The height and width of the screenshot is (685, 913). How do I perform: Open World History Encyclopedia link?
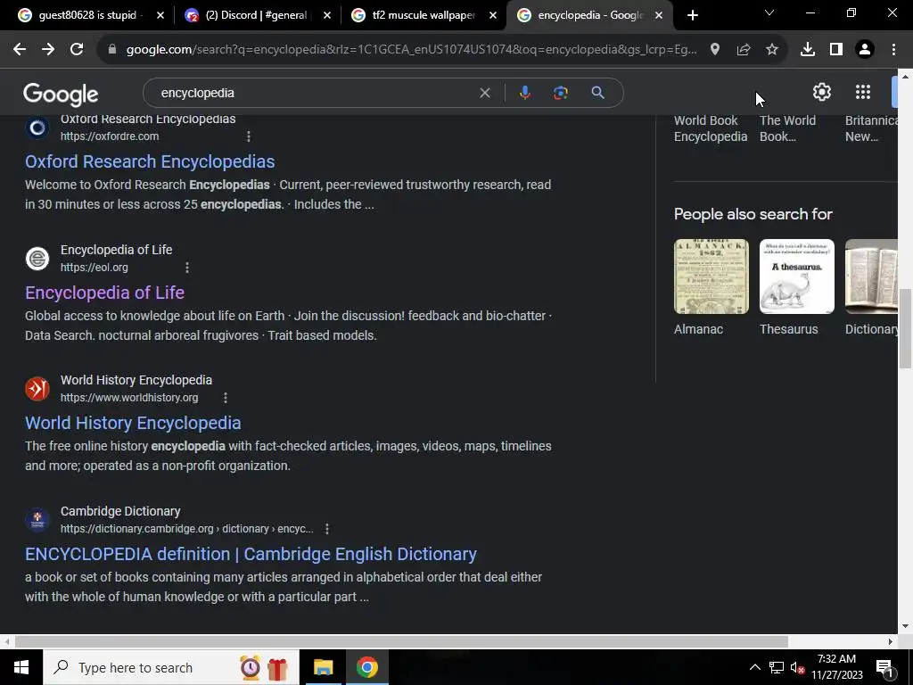[133, 423]
